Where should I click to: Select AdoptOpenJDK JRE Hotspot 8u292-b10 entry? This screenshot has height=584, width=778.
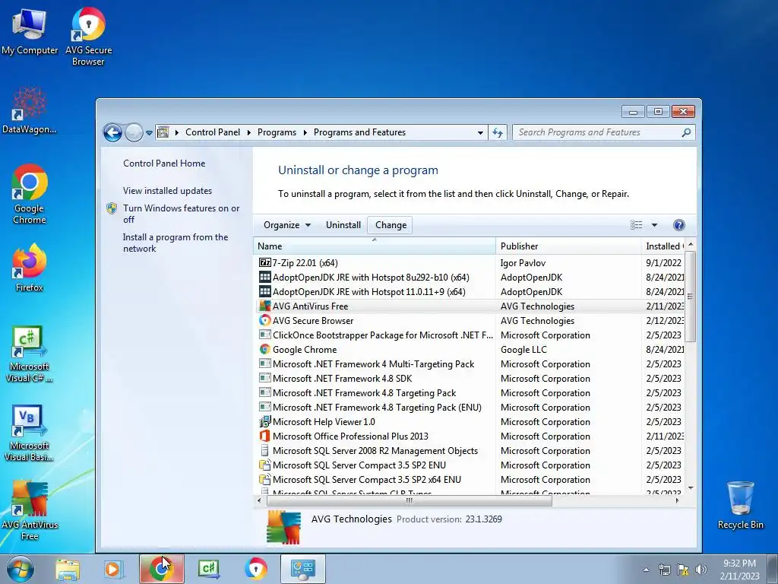tap(469, 277)
